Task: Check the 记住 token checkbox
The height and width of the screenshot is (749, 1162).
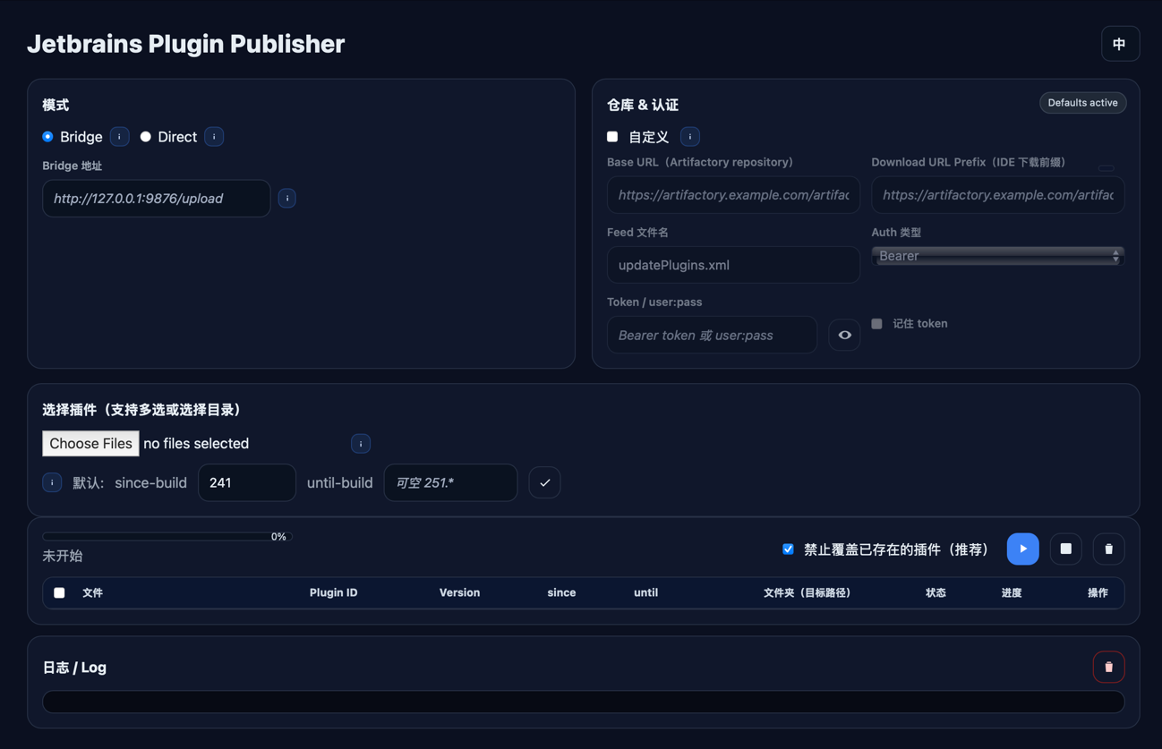Action: 876,324
